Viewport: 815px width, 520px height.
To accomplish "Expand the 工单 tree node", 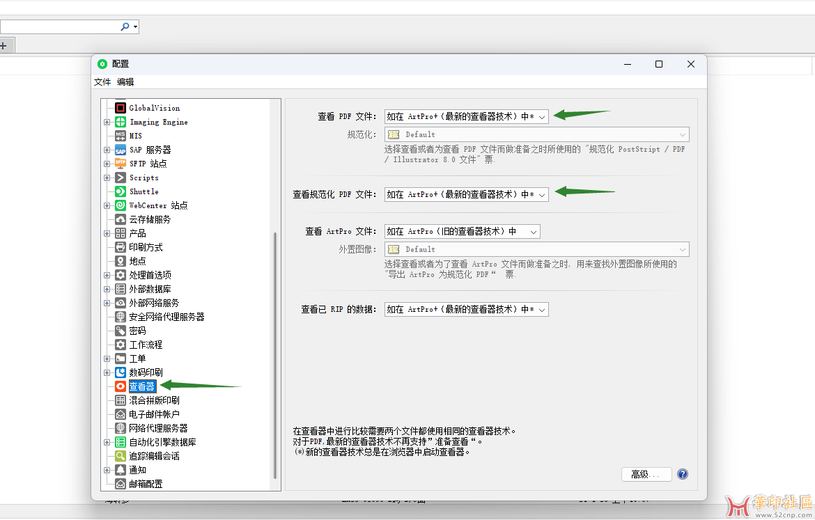I will tap(107, 359).
